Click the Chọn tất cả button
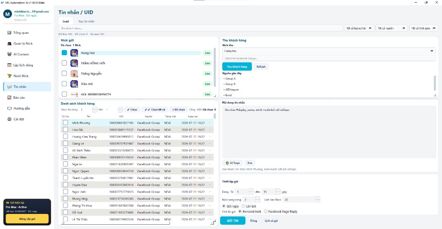The height and width of the screenshot is (229, 442). coord(155,110)
